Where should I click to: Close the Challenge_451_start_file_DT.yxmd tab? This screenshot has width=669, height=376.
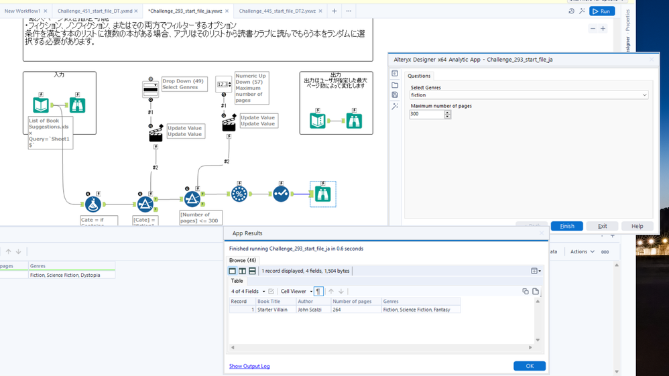coord(136,11)
